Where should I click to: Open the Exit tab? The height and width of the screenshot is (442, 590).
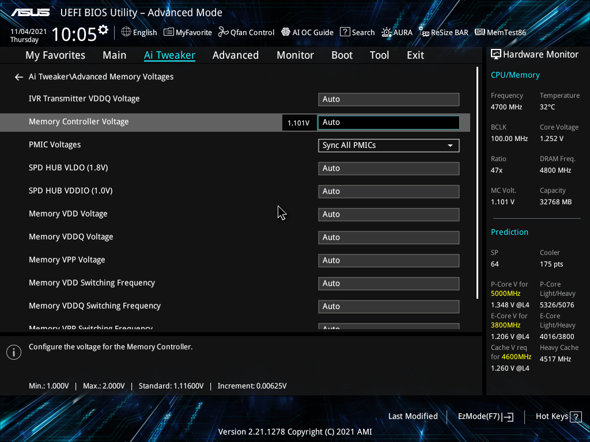point(415,55)
